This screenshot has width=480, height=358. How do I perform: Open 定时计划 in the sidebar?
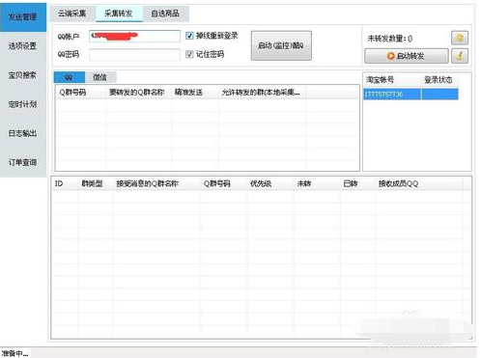point(22,104)
